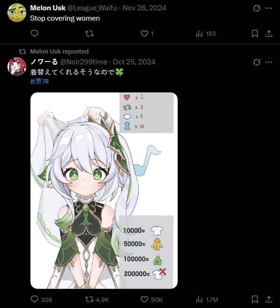The height and width of the screenshot is (308, 280).
Task: Reply to the tweet with 306 replies
Action: click(x=41, y=300)
